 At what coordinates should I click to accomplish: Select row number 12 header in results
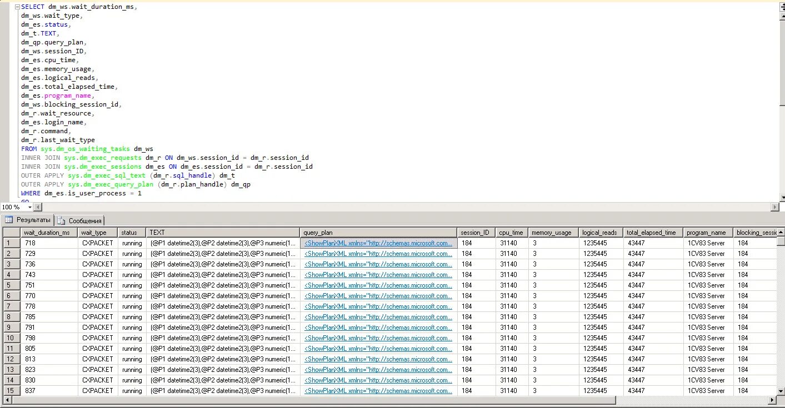pyautogui.click(x=12, y=359)
